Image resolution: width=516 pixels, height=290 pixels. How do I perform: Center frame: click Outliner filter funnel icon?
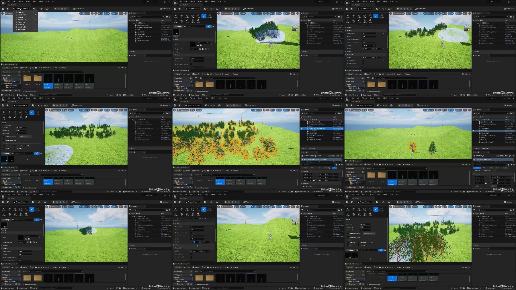point(303,113)
